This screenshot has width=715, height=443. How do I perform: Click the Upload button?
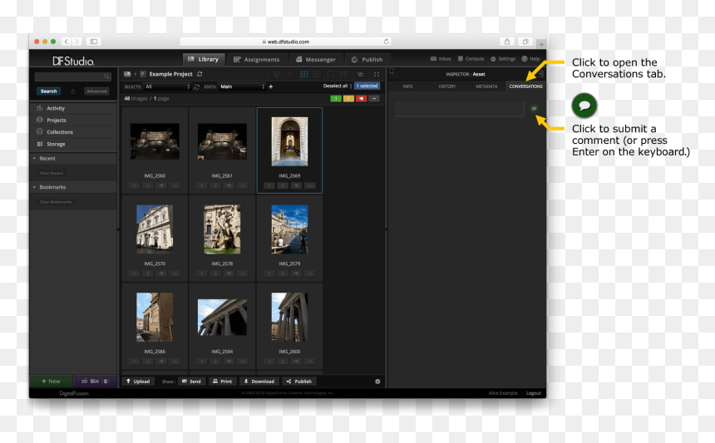(138, 381)
